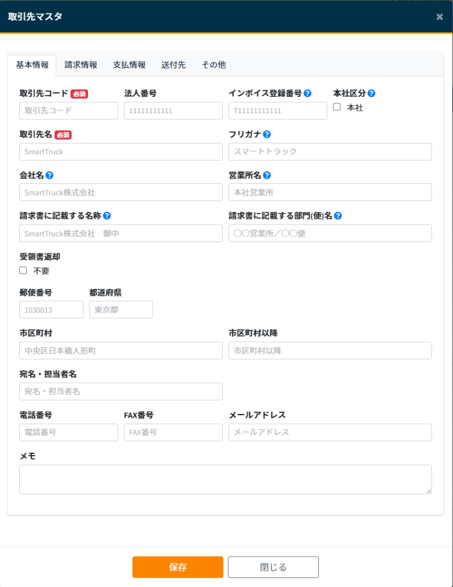
Task: Select the メモ text area
Action: pos(225,479)
